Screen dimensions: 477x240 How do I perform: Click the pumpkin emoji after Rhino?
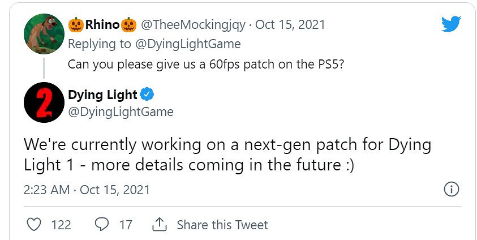(x=129, y=25)
